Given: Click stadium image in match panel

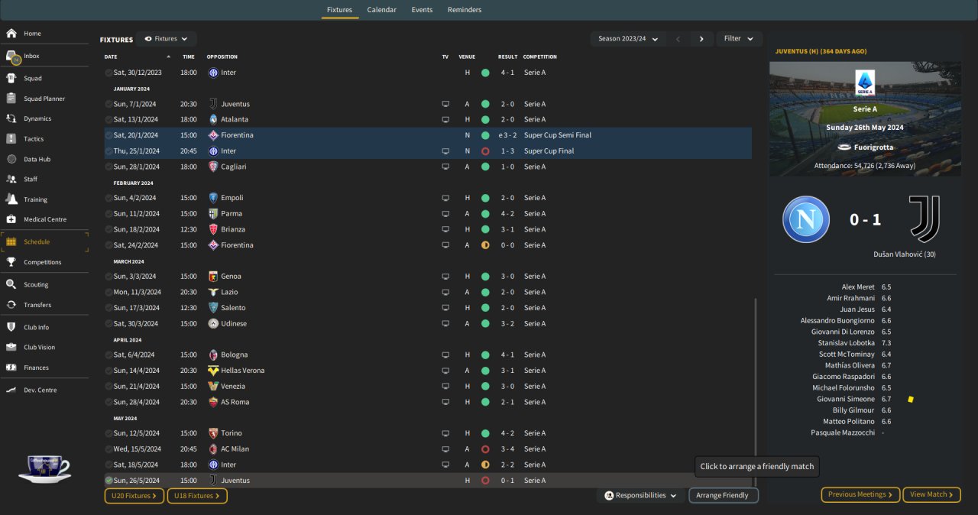Looking at the screenshot, I should (x=865, y=119).
